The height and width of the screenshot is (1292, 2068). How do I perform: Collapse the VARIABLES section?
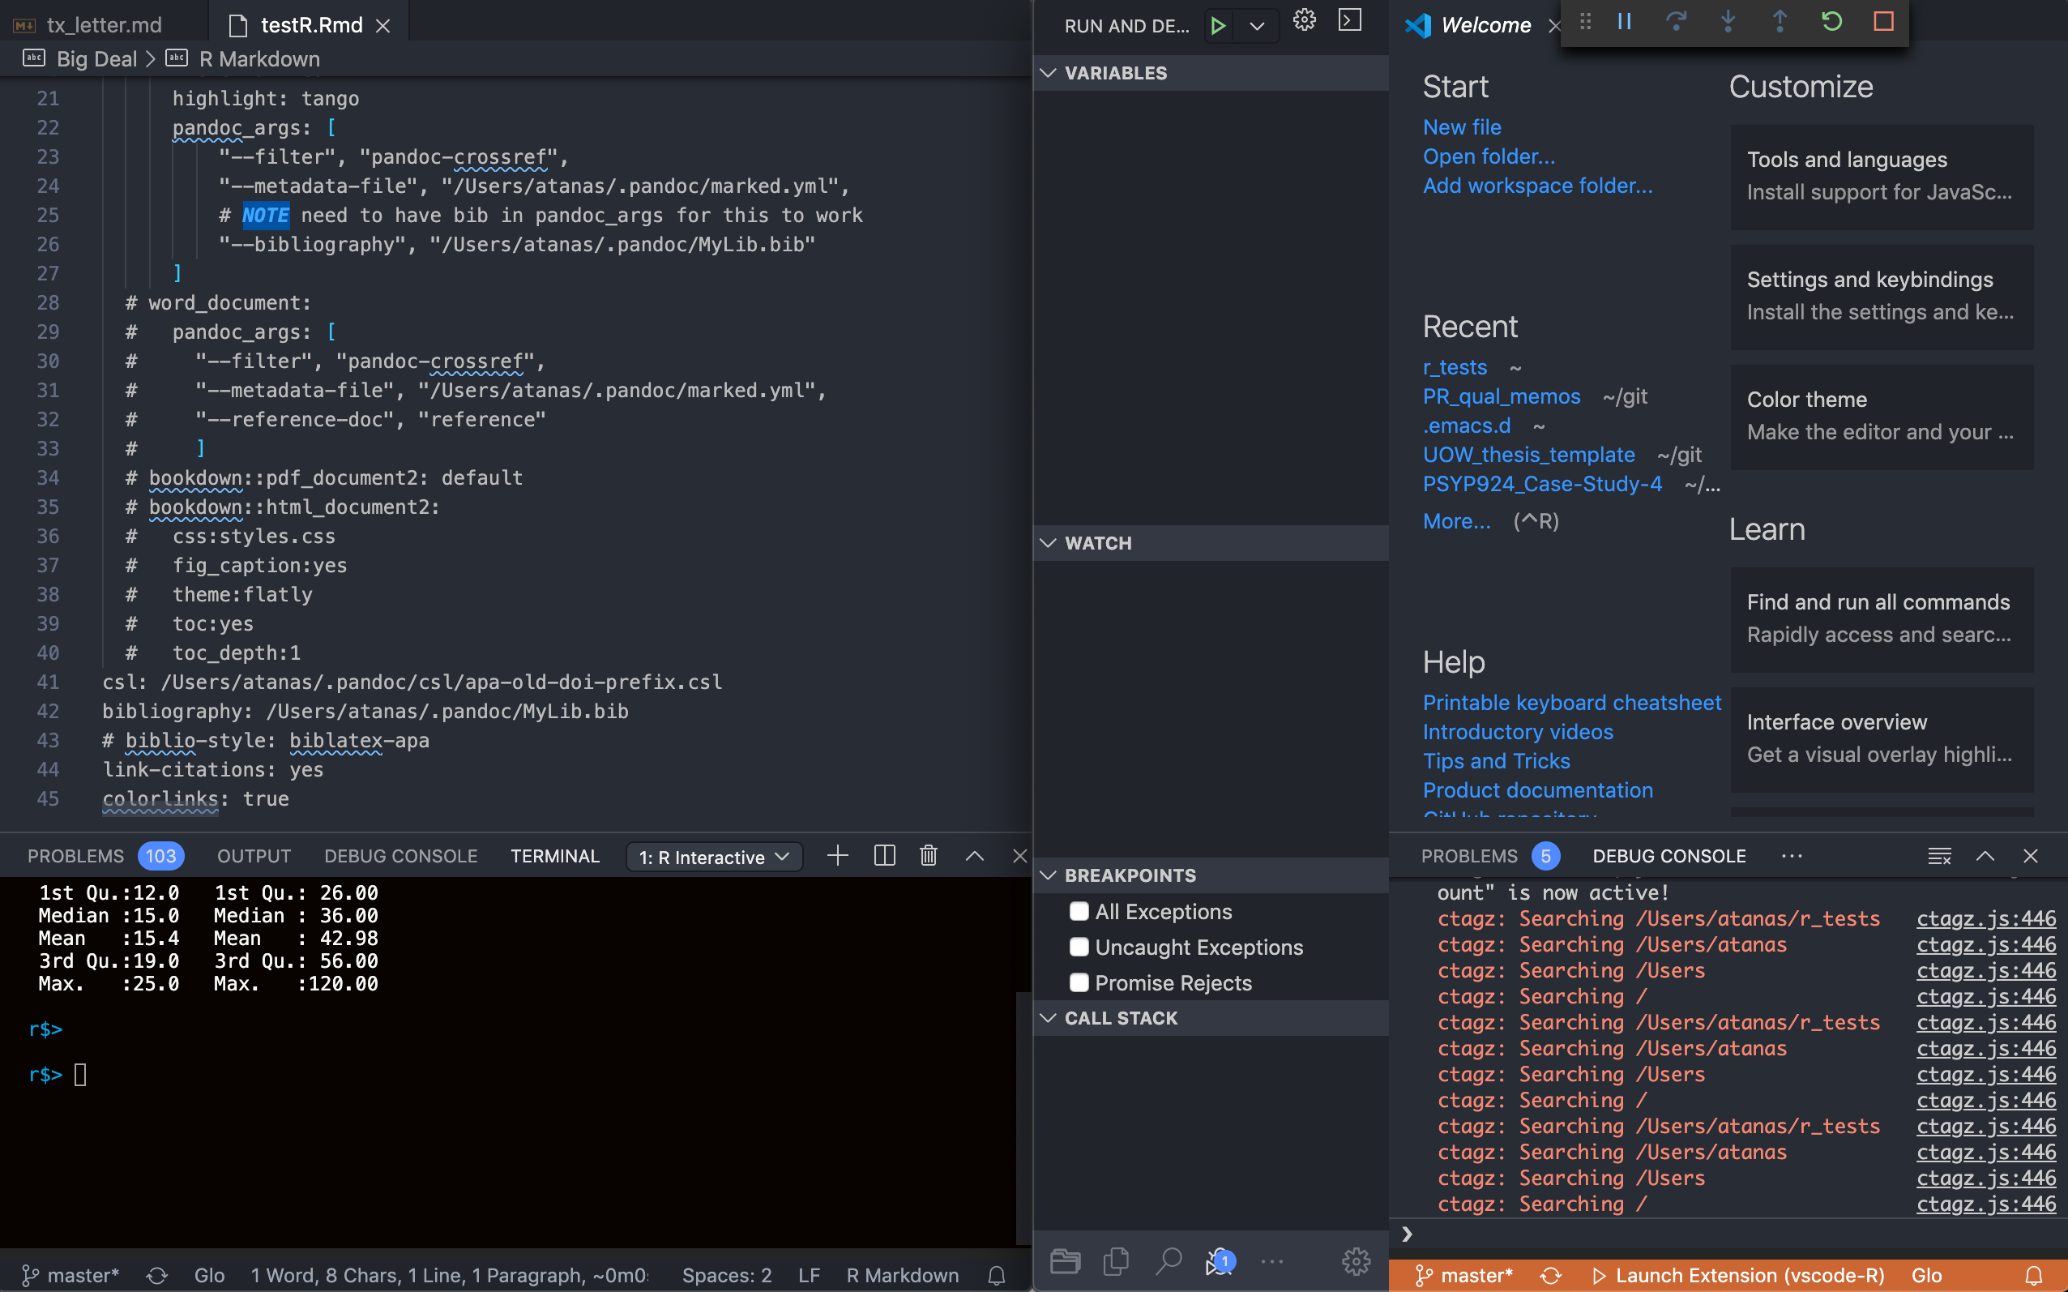point(1049,73)
